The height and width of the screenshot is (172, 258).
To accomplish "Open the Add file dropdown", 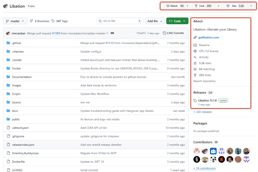I will [155, 21].
